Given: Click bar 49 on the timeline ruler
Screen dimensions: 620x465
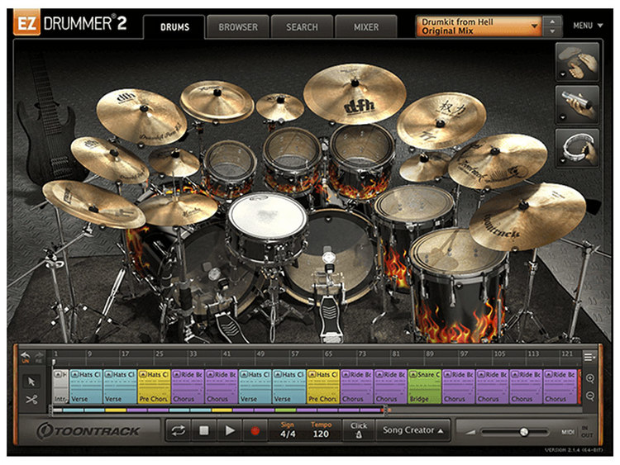Looking at the screenshot, I should [260, 354].
